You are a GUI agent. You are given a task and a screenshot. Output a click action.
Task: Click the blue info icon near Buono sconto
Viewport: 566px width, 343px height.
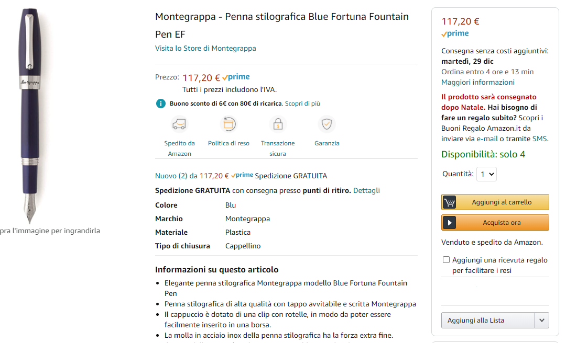tap(161, 104)
